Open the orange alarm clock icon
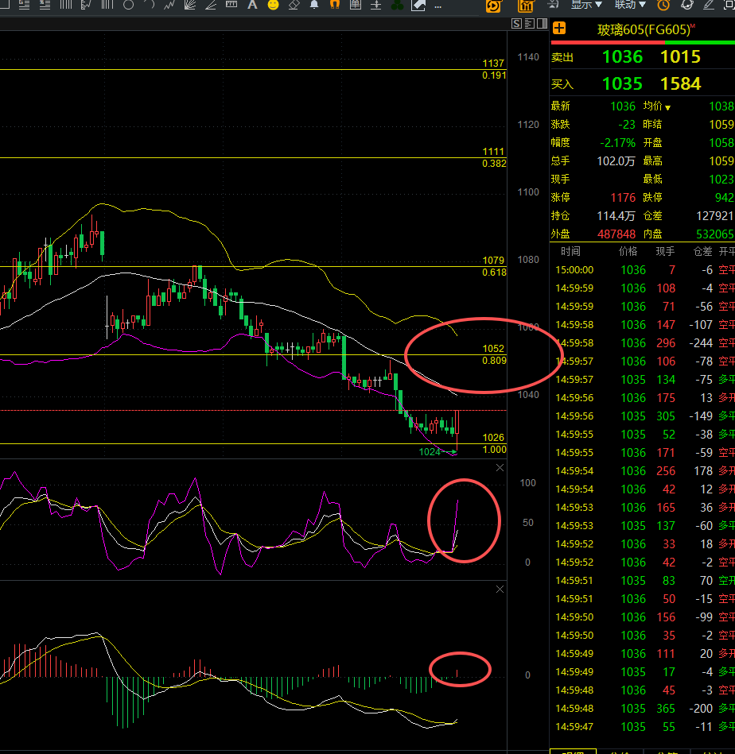 (663, 6)
